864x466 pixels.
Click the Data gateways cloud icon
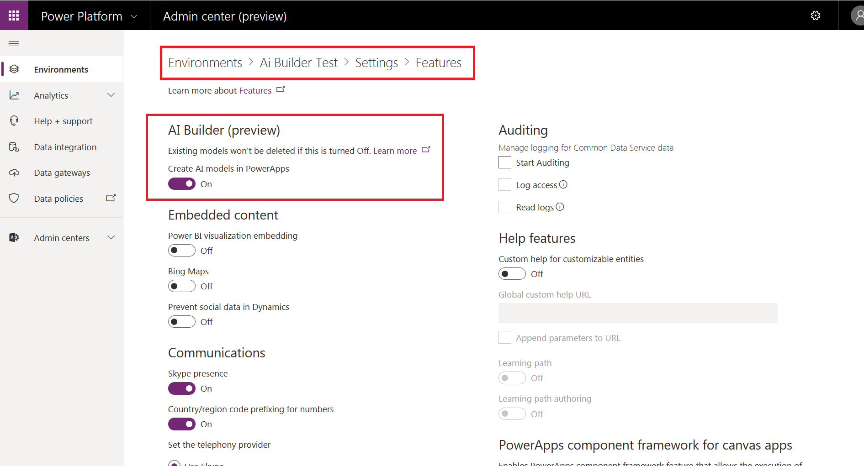pos(14,173)
